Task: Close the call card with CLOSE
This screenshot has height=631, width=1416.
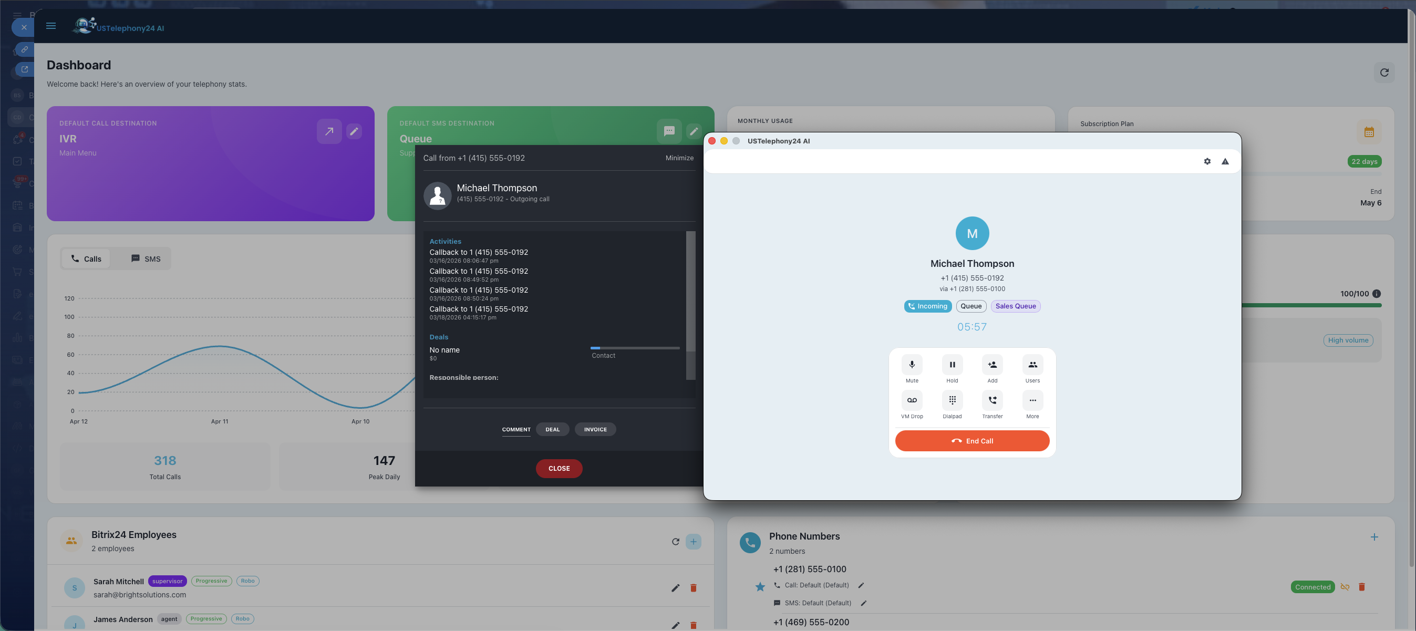Action: tap(559, 469)
